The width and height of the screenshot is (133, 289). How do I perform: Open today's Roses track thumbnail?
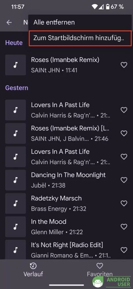16,65
